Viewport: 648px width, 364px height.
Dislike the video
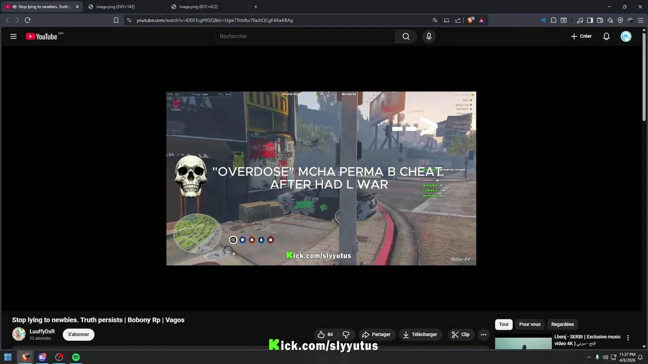click(346, 335)
